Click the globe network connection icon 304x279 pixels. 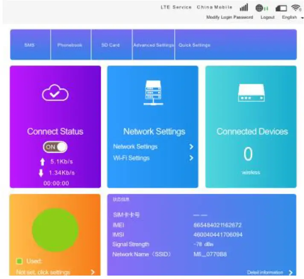click(261, 8)
